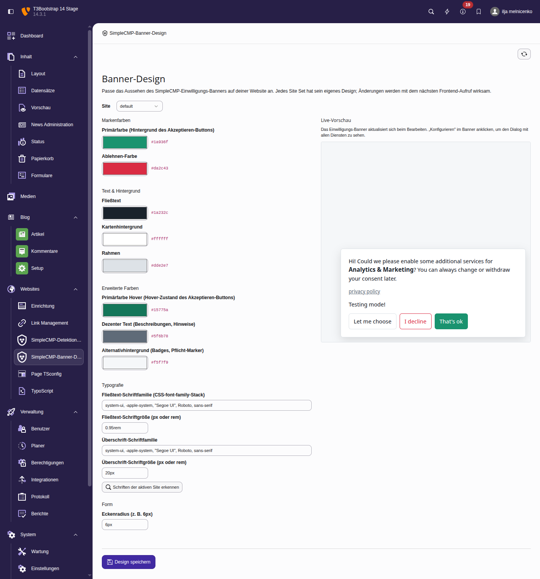Image resolution: width=540 pixels, height=579 pixels.
Task: Open the Medien module icon
Action: [x=11, y=196]
